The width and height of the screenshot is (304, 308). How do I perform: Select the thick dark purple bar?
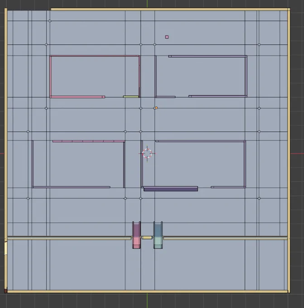pyautogui.click(x=171, y=189)
